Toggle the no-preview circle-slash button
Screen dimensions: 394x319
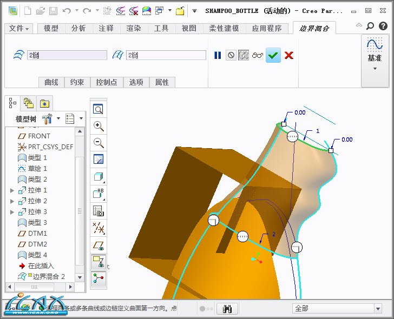click(x=231, y=55)
